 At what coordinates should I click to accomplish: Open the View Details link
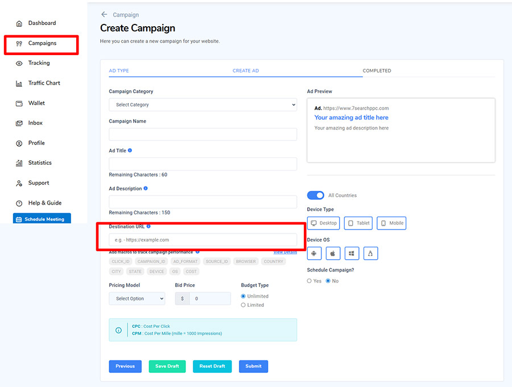pyautogui.click(x=285, y=252)
